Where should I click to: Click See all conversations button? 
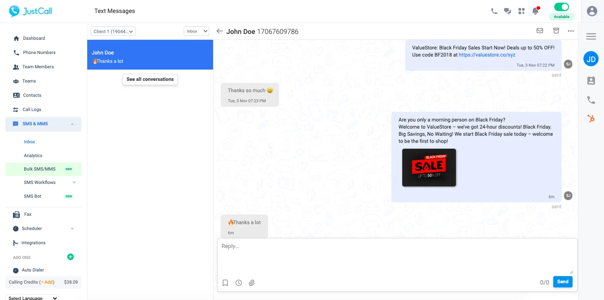(150, 79)
